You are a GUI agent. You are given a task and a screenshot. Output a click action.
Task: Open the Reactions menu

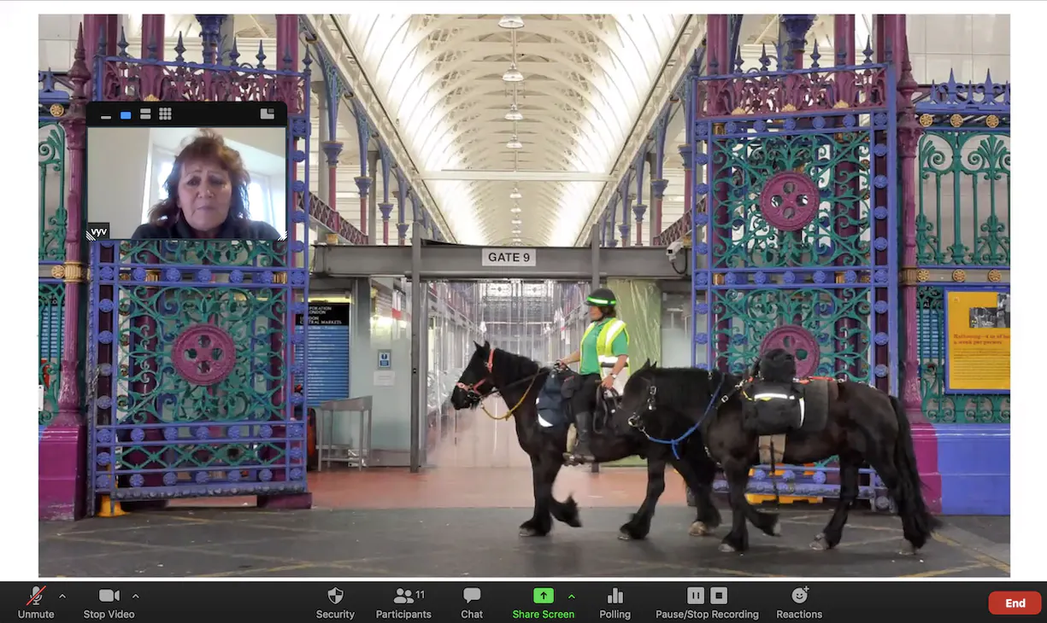(799, 603)
